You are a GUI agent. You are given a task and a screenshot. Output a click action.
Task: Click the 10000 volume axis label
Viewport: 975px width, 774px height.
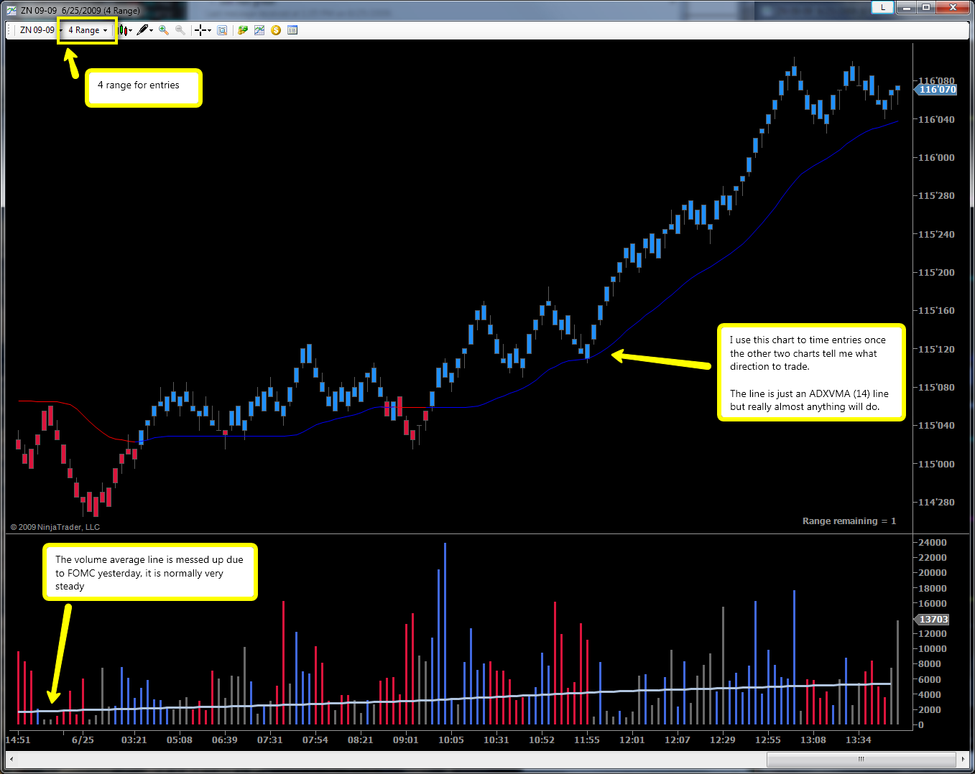[x=933, y=649]
